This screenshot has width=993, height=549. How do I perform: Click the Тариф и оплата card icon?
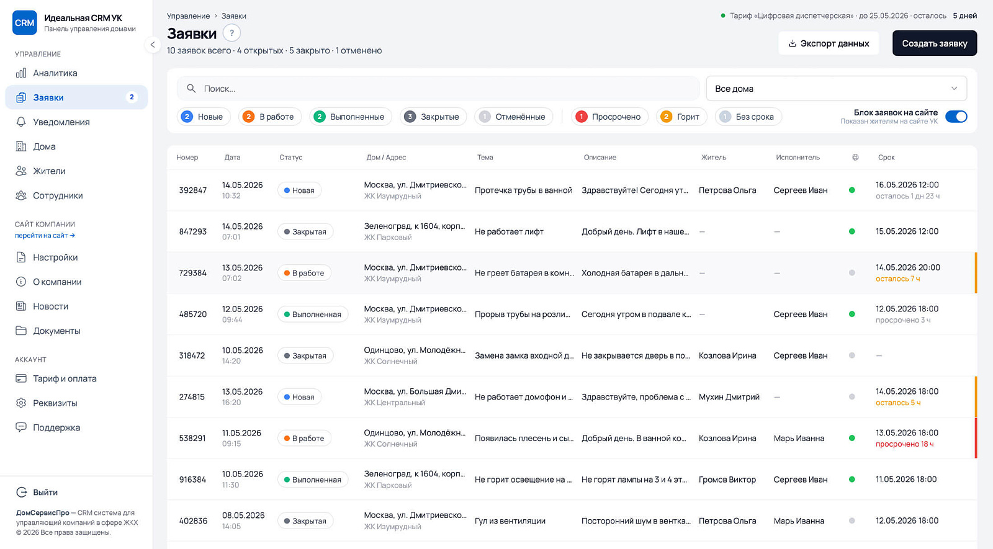coord(21,378)
